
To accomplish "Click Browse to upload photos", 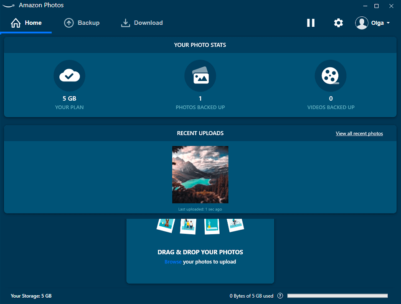I will coord(173,261).
